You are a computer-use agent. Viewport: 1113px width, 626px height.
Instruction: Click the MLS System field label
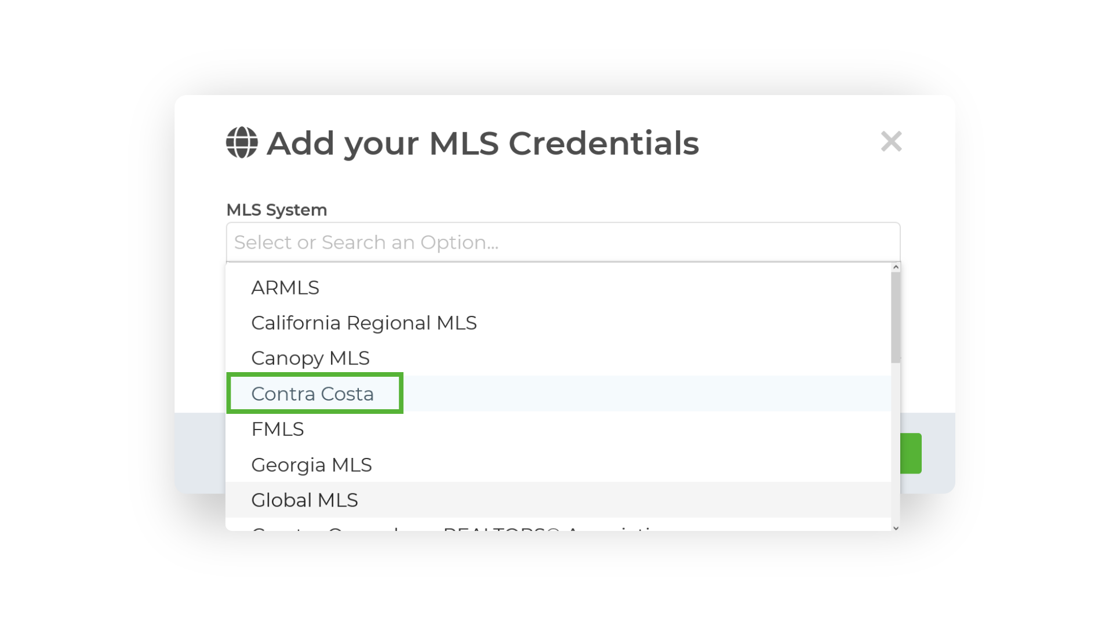tap(277, 210)
